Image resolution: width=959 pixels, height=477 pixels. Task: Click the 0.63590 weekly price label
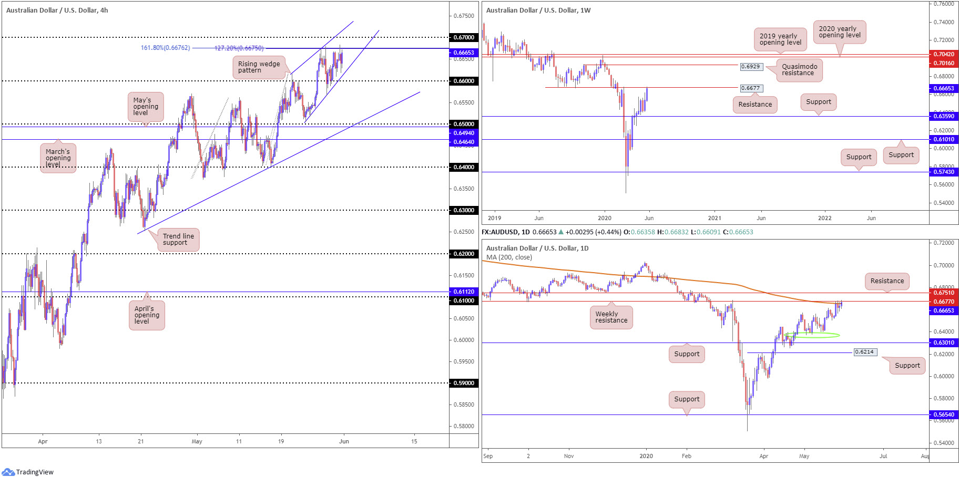943,116
